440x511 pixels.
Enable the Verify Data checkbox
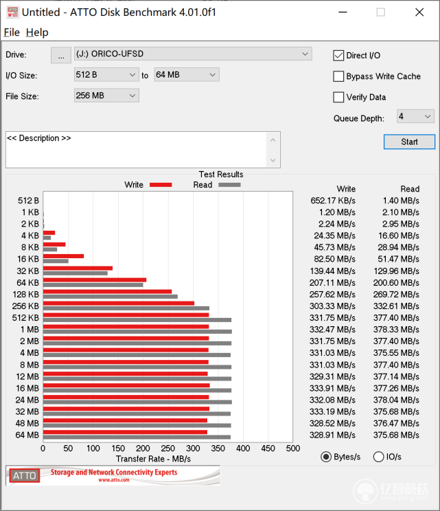[338, 97]
